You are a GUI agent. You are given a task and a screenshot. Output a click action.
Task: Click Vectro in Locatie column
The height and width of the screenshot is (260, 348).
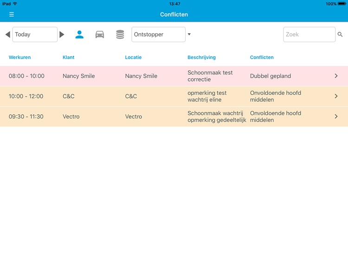pos(133,117)
